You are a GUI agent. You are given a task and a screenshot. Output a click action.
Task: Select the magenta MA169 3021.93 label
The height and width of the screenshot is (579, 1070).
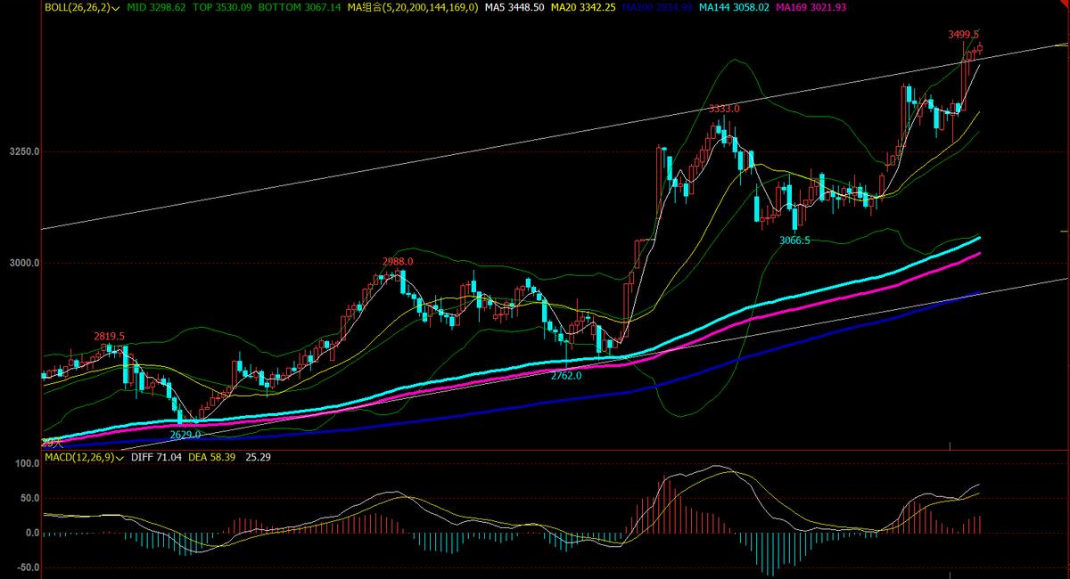tap(811, 7)
